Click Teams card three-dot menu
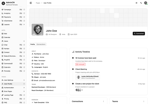Viewport: 150px width, 104px height. 144,101
